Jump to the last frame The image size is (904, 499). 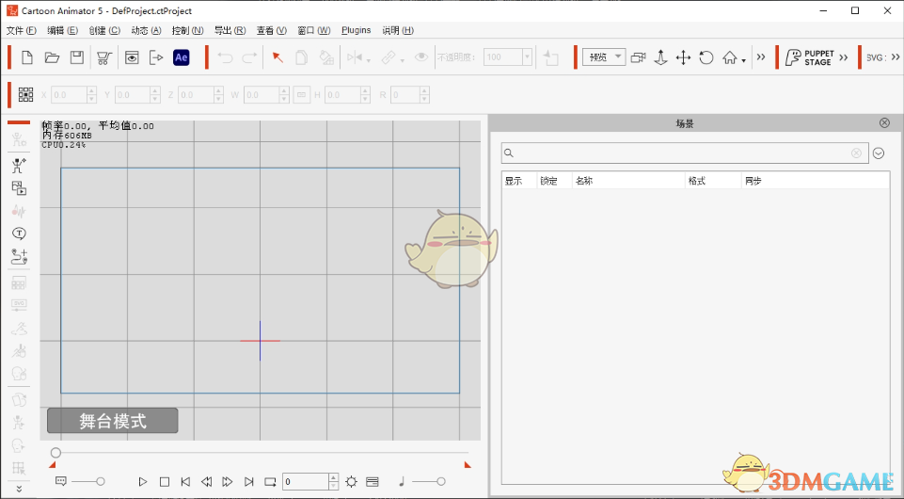[x=249, y=482]
